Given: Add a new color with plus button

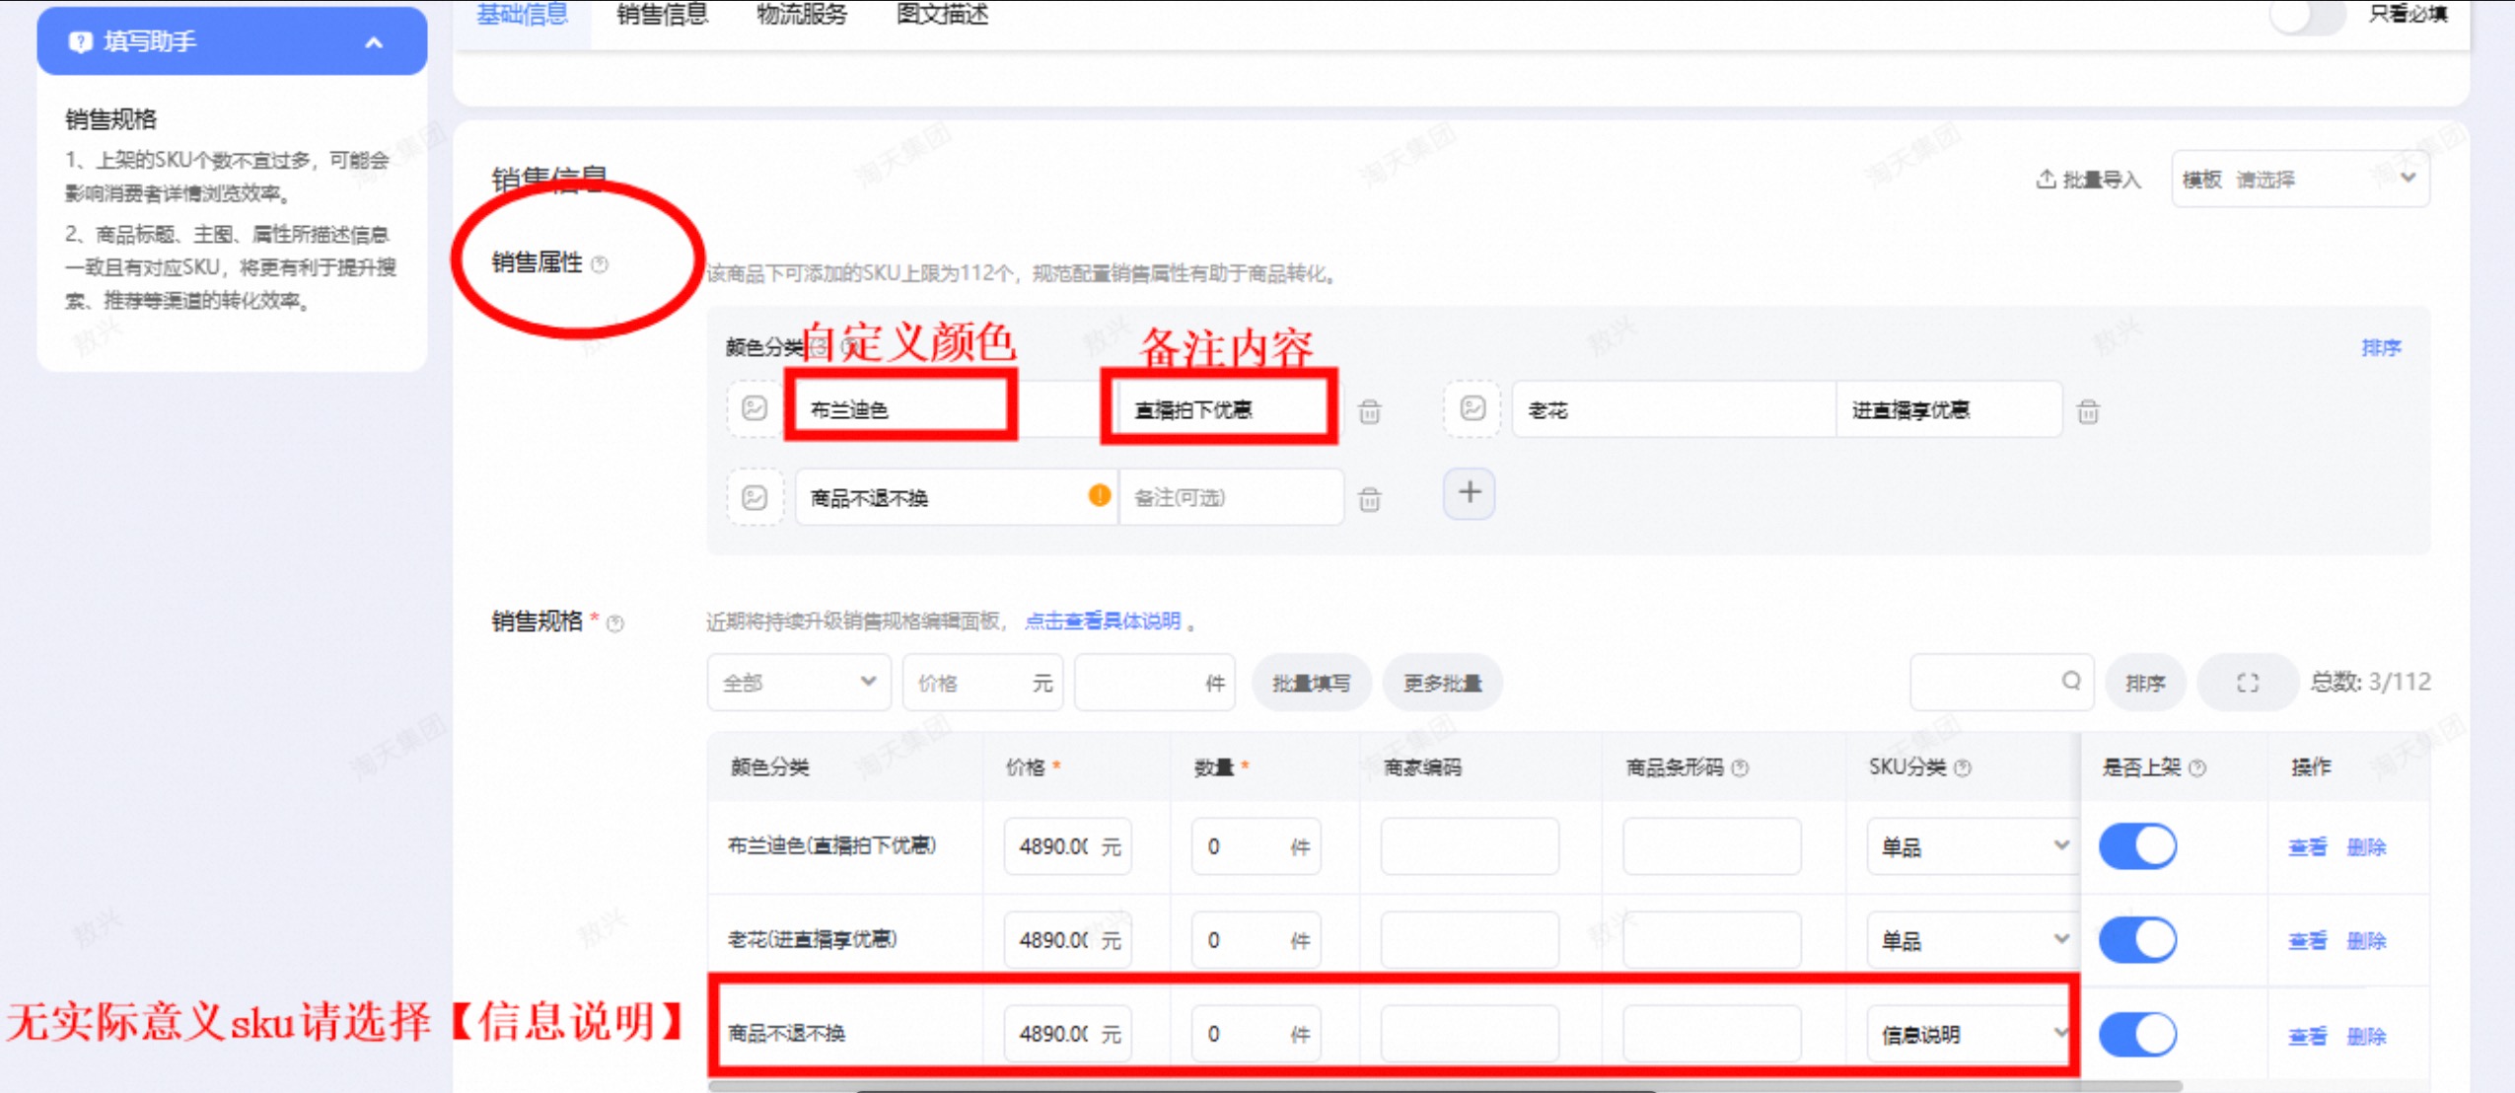Looking at the screenshot, I should pos(1470,492).
